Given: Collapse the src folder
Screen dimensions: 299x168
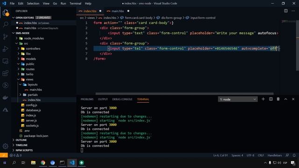Looking at the screenshot, I should pos(17,43).
